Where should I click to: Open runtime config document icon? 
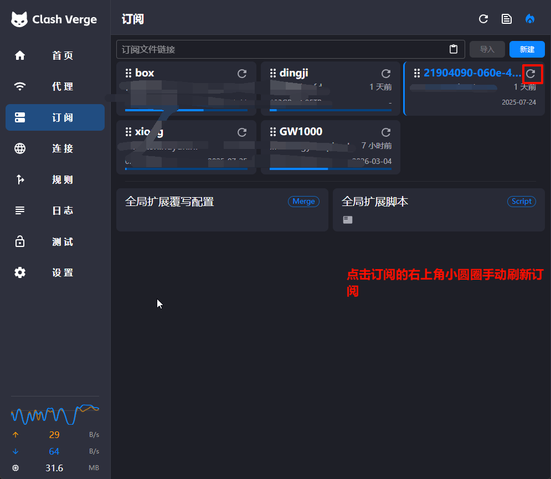(506, 19)
